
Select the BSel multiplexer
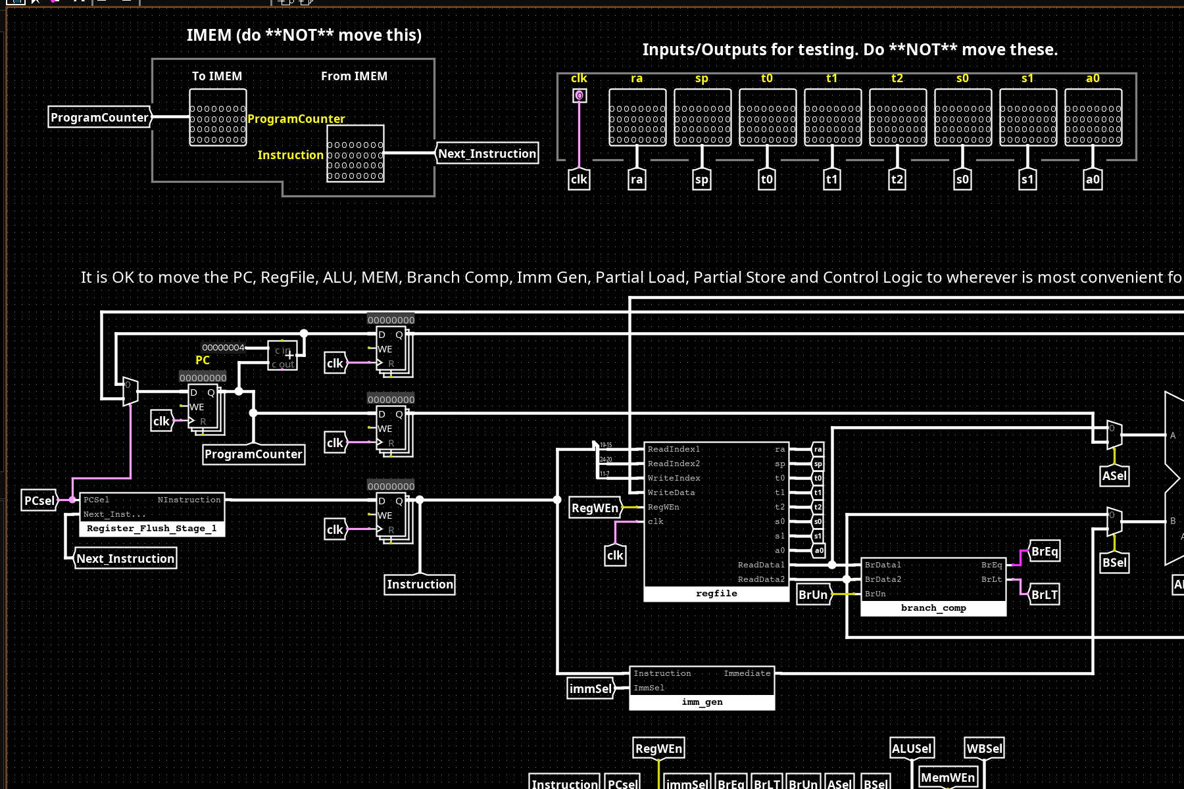1114,521
